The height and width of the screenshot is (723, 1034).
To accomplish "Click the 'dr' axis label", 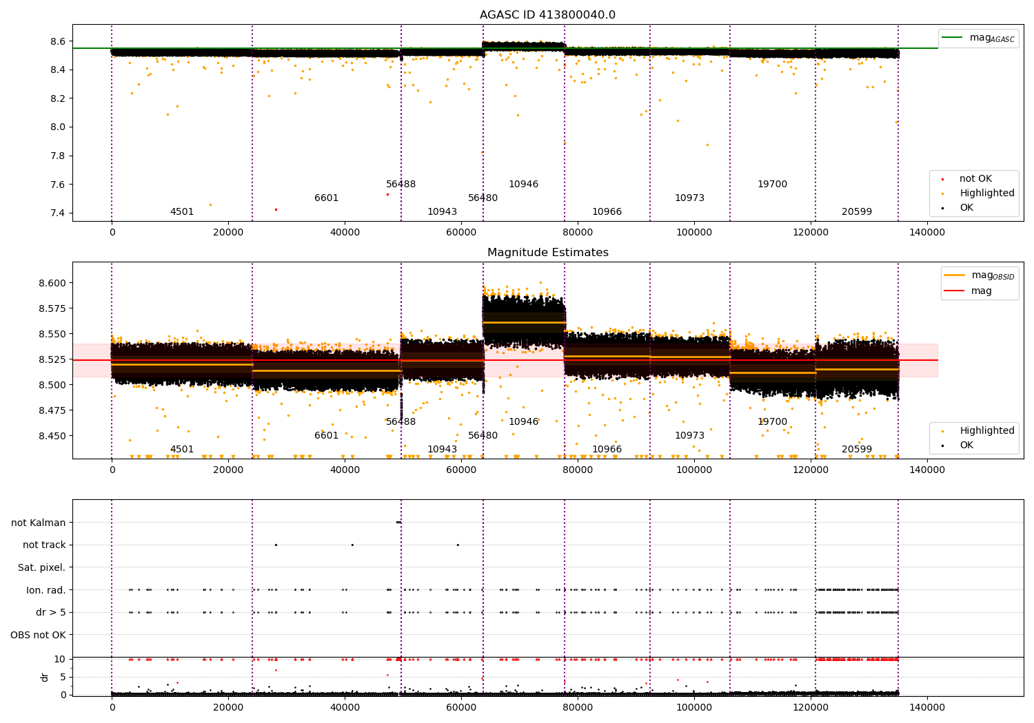I will [45, 677].
